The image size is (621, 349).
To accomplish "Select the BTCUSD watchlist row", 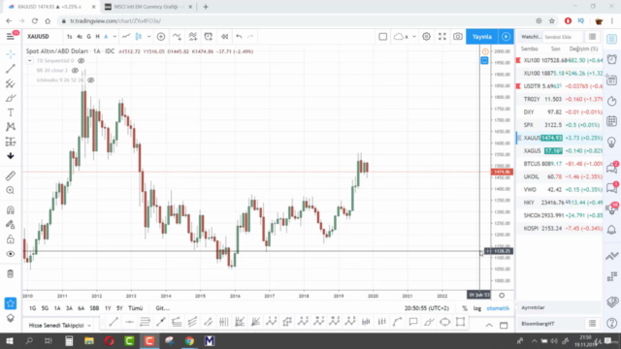I will (x=560, y=164).
